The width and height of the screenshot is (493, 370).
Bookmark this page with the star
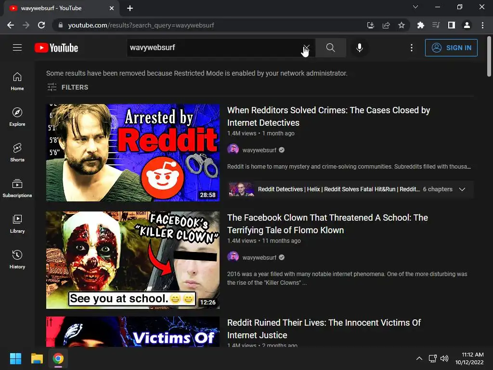(x=401, y=25)
